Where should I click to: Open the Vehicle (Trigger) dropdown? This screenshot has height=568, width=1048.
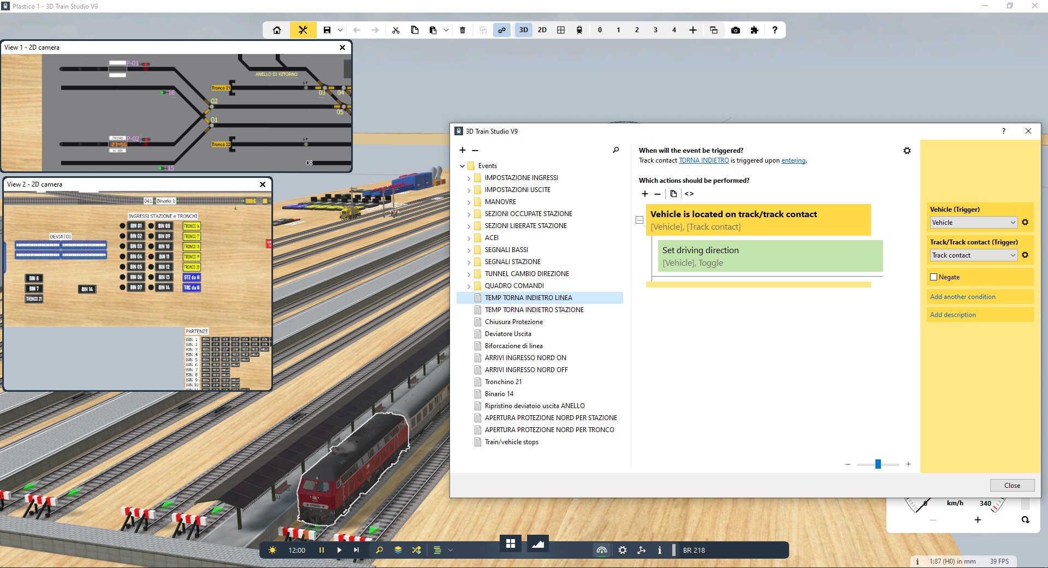point(973,223)
